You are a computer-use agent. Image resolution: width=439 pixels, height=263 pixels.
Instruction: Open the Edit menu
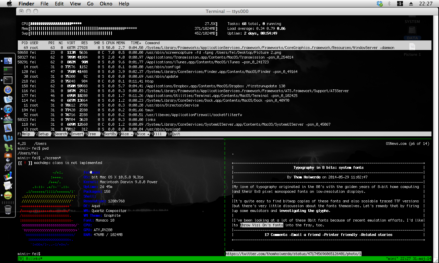pyautogui.click(x=59, y=4)
